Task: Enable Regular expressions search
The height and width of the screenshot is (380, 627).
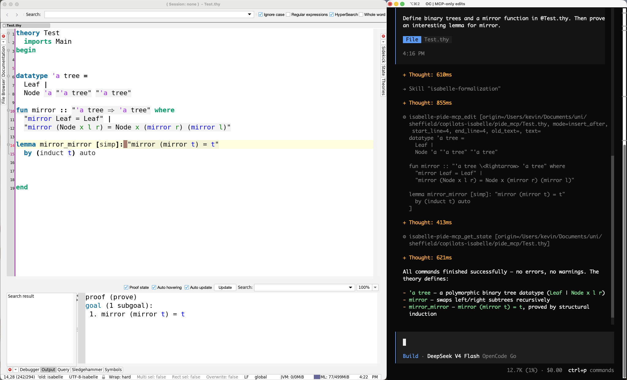Action: (x=288, y=14)
